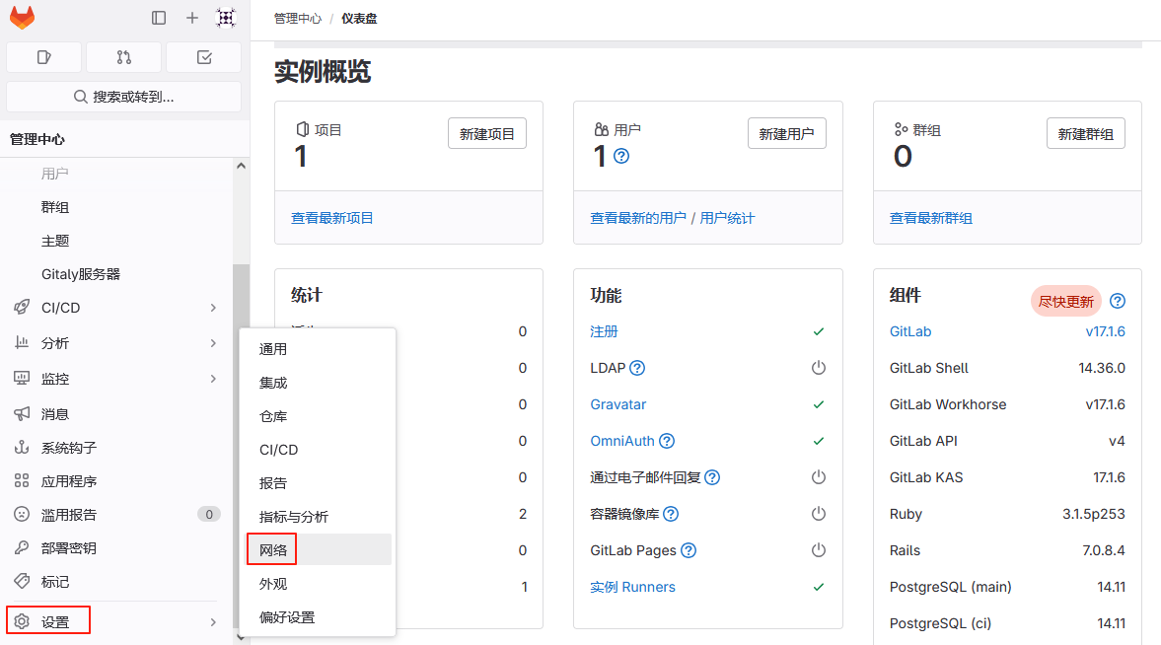The height and width of the screenshot is (645, 1161).
Task: Click help icon beside 容器镜像库
Action: tap(670, 514)
